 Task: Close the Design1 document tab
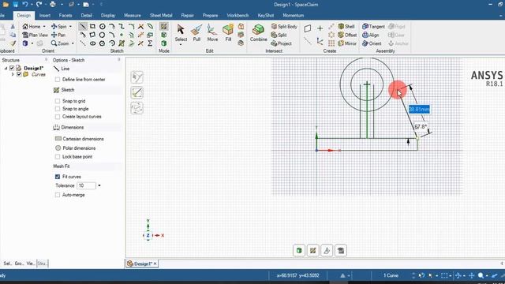155,263
